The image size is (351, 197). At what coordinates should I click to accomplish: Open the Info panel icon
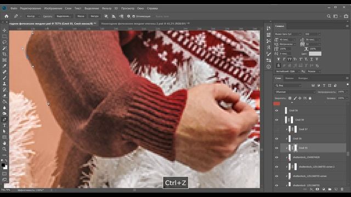point(269,67)
